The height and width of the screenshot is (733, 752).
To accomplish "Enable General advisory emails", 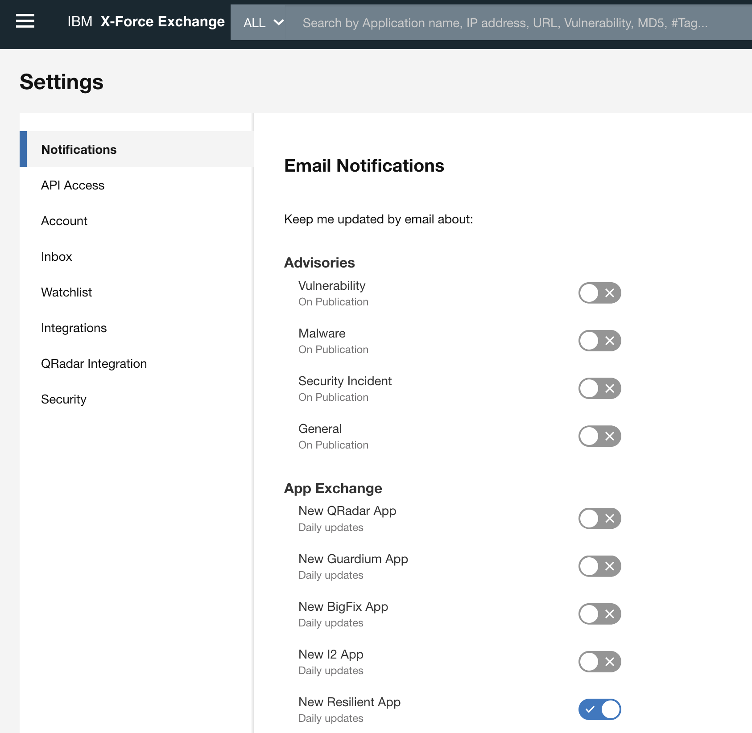I will [x=599, y=436].
